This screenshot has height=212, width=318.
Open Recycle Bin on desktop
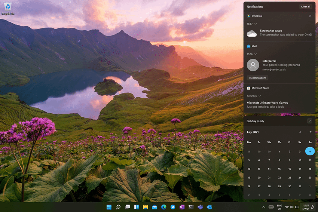pyautogui.click(x=7, y=7)
